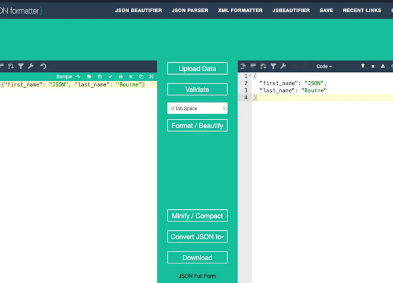Click the Validate button
Image resolution: width=393 pixels, height=283 pixels.
[x=197, y=90]
